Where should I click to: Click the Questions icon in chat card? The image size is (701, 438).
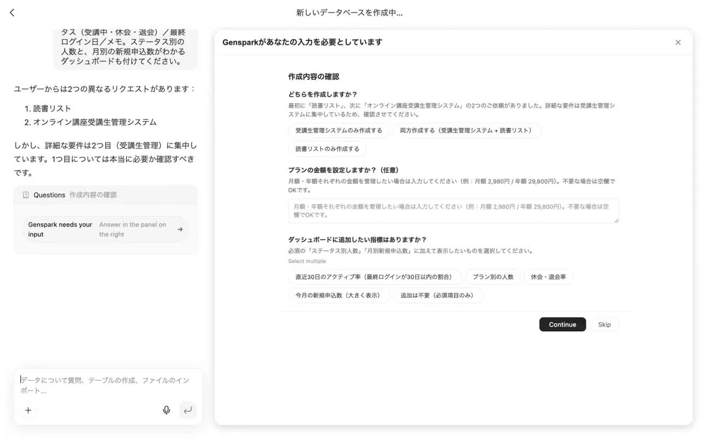(26, 195)
